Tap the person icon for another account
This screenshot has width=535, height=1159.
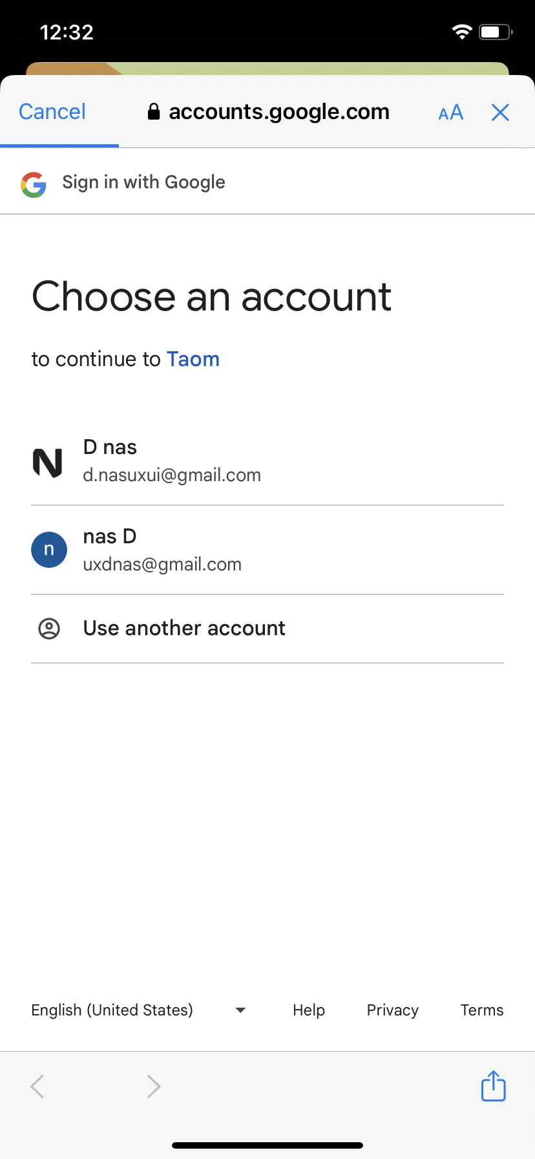49,628
